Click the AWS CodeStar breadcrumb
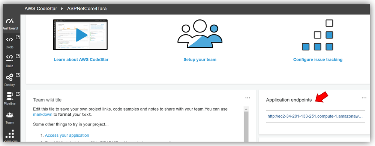This screenshot has width=375, height=146. (x=40, y=9)
